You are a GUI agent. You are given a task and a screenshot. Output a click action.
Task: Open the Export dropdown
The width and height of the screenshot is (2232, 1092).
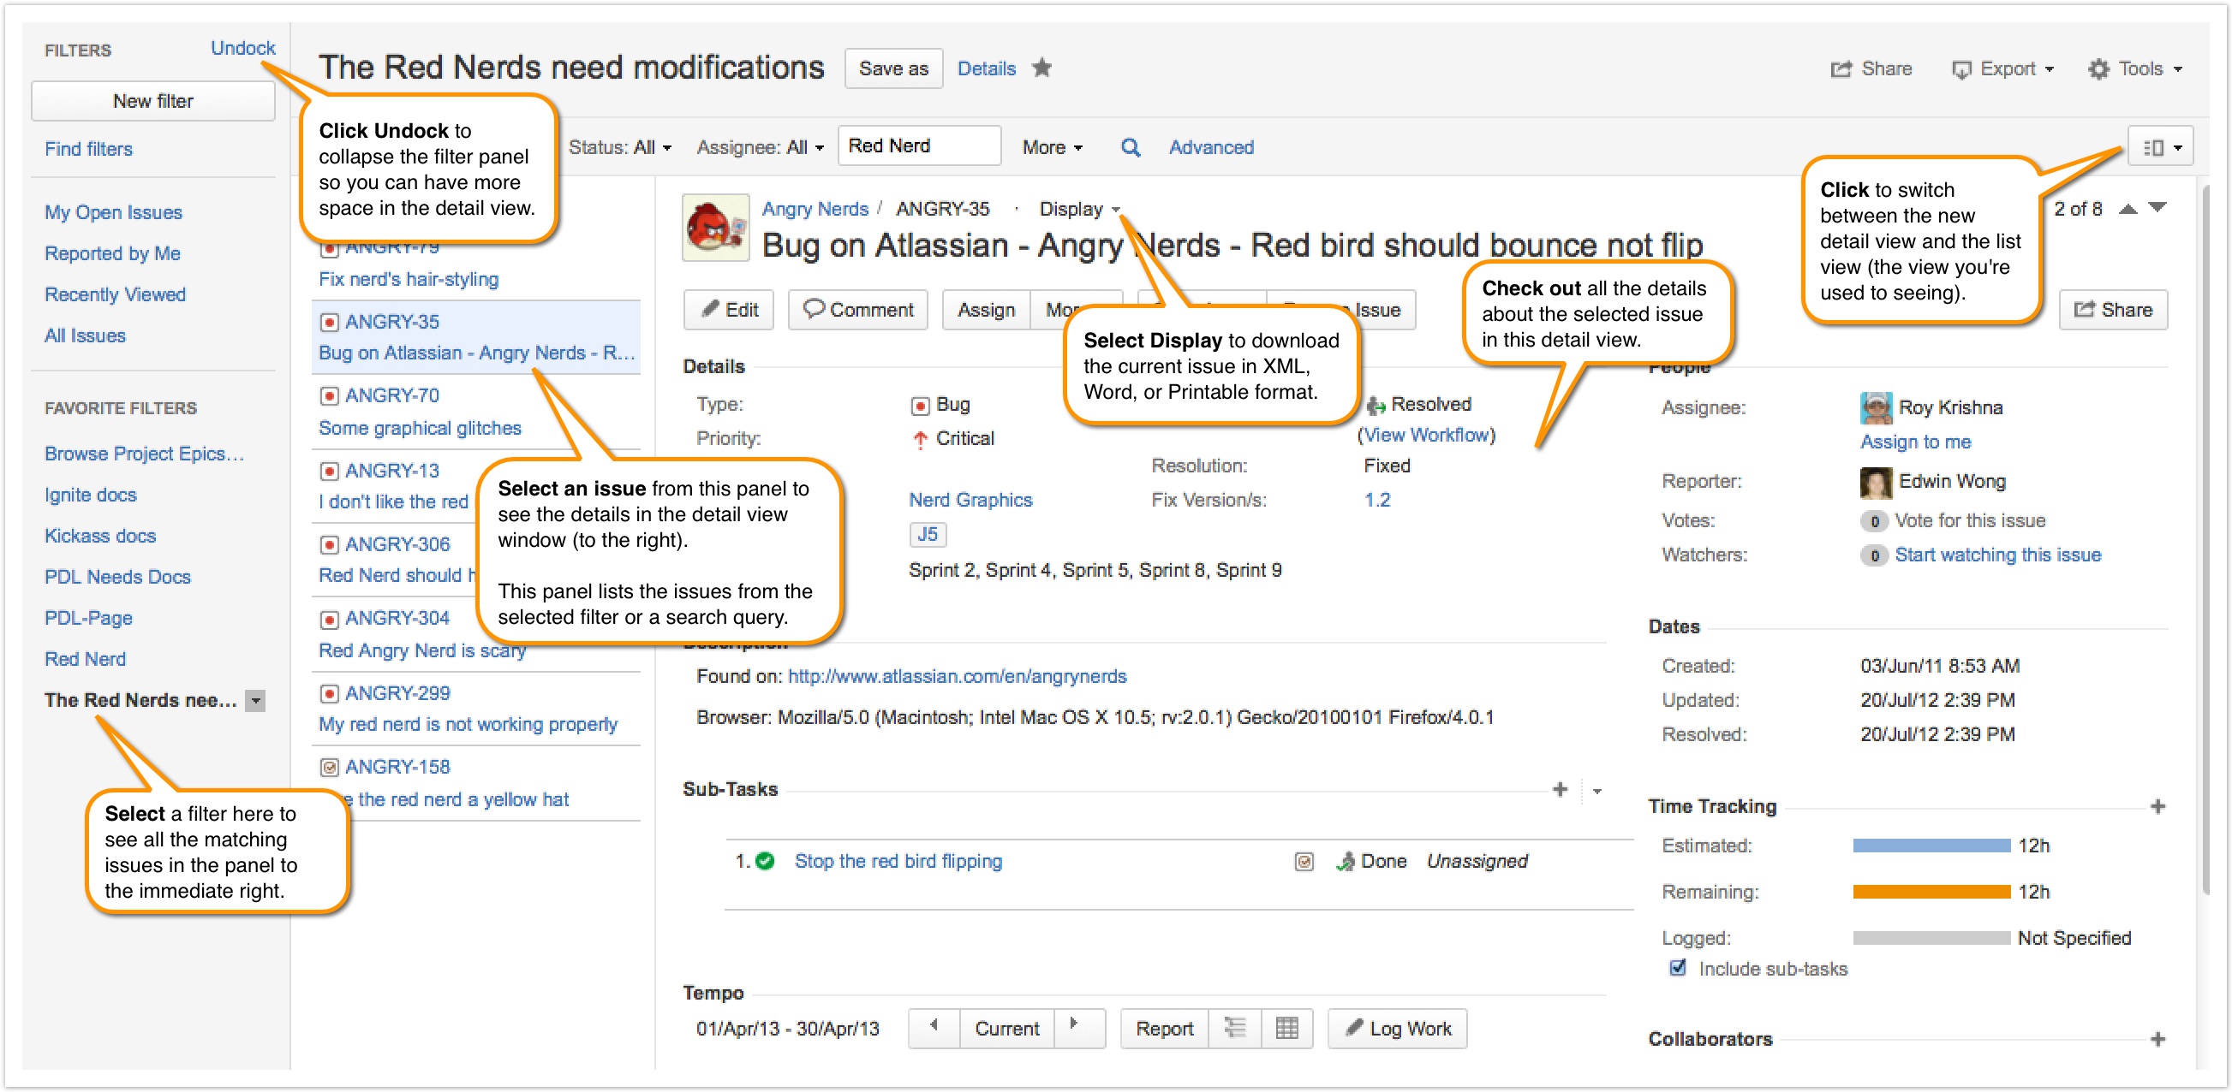point(2002,68)
